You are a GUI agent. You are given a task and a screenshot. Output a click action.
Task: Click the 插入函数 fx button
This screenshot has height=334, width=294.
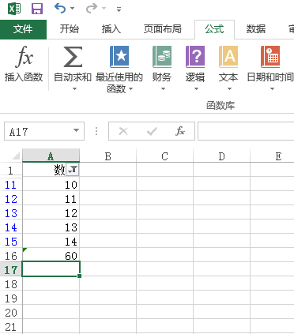(x=24, y=63)
